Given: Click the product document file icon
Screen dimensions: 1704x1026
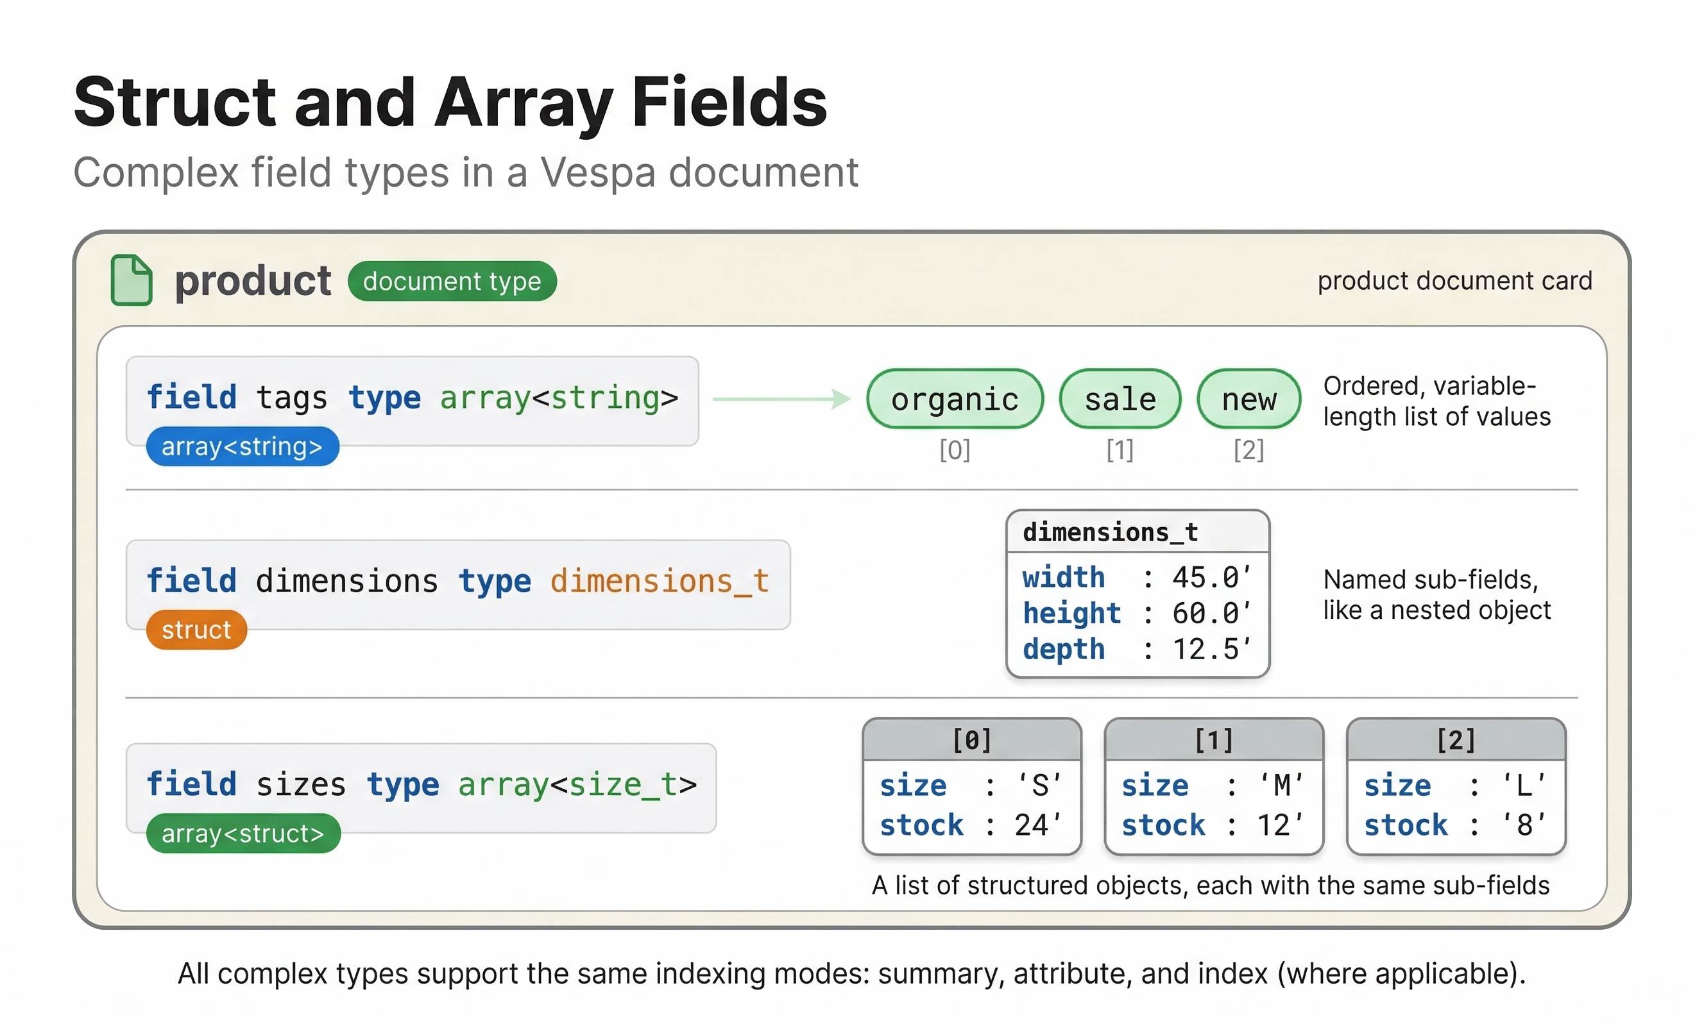Looking at the screenshot, I should point(132,281).
